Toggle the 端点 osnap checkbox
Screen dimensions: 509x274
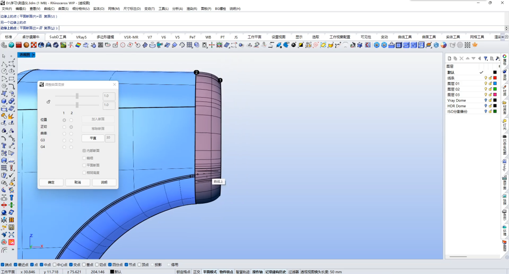(3, 265)
